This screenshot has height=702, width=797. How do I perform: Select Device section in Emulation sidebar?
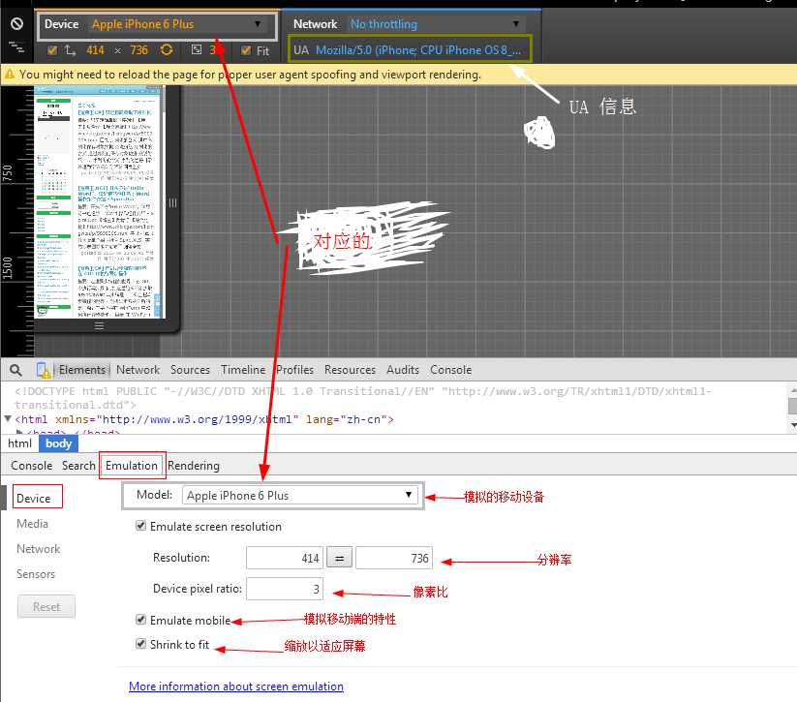pos(34,498)
